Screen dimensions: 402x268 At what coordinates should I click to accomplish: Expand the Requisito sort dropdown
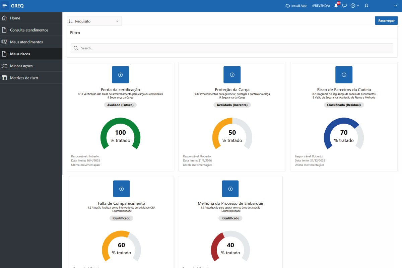[94, 21]
